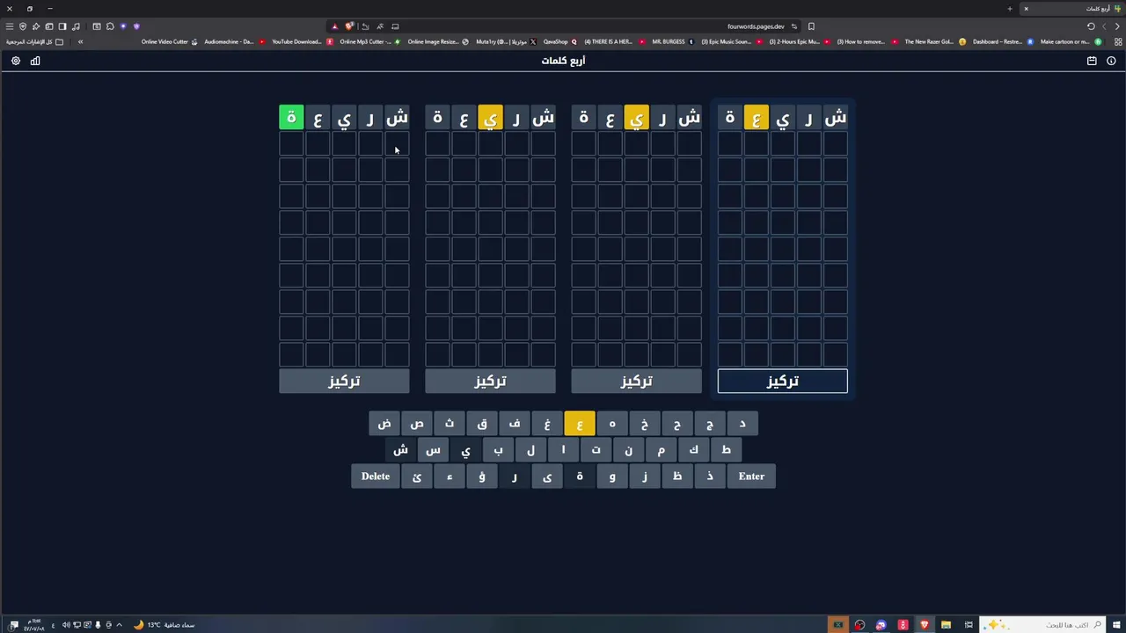Tap the ل key on keyboard
The width and height of the screenshot is (1126, 633).
(x=530, y=450)
